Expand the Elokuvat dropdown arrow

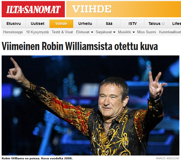pos(92,32)
